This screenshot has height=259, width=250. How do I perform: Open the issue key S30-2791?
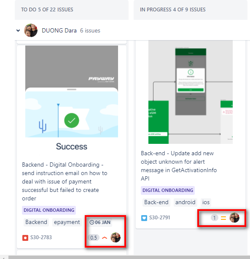coord(160,218)
